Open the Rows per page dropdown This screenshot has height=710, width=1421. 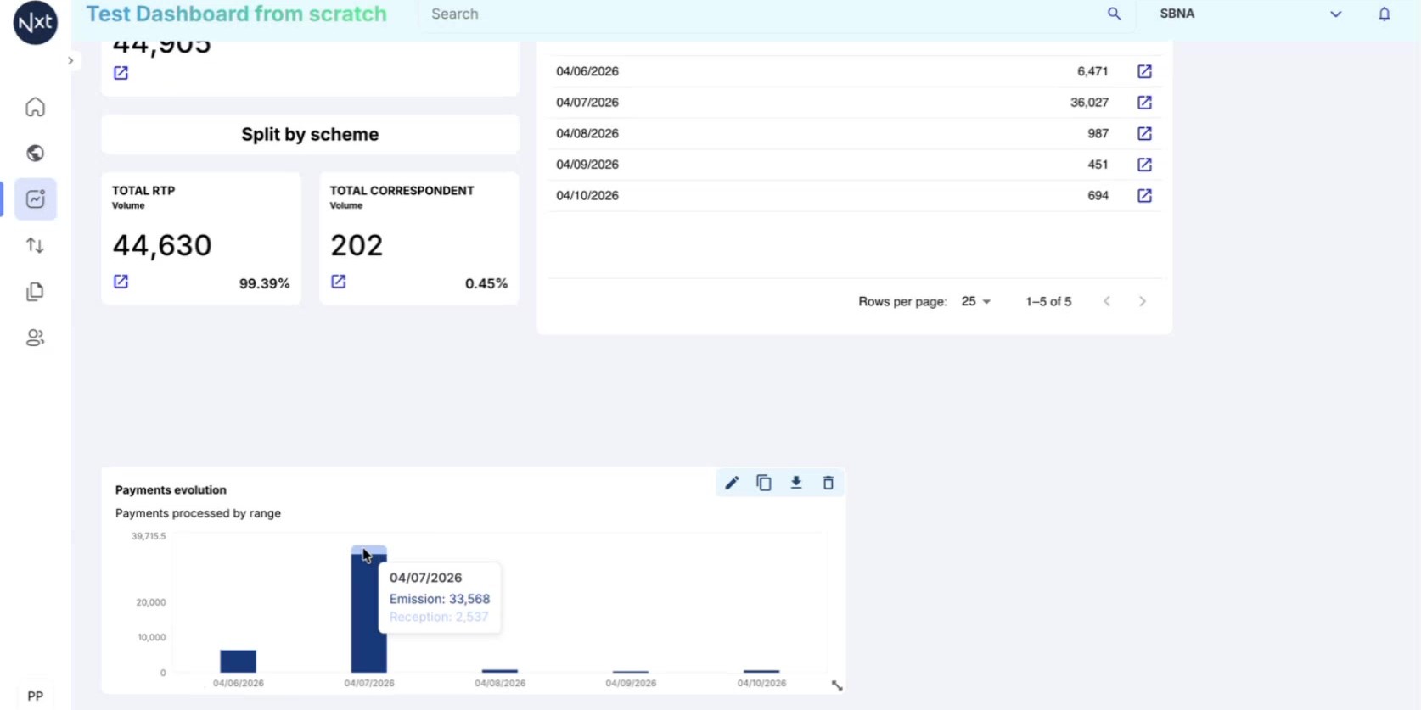976,302
